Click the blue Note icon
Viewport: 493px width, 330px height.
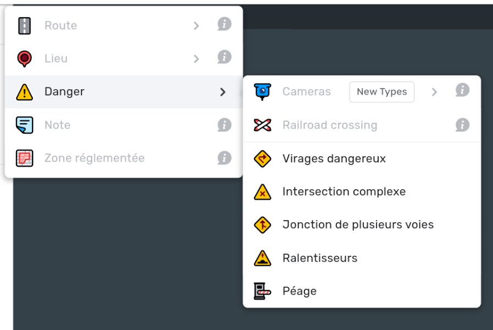tap(25, 125)
